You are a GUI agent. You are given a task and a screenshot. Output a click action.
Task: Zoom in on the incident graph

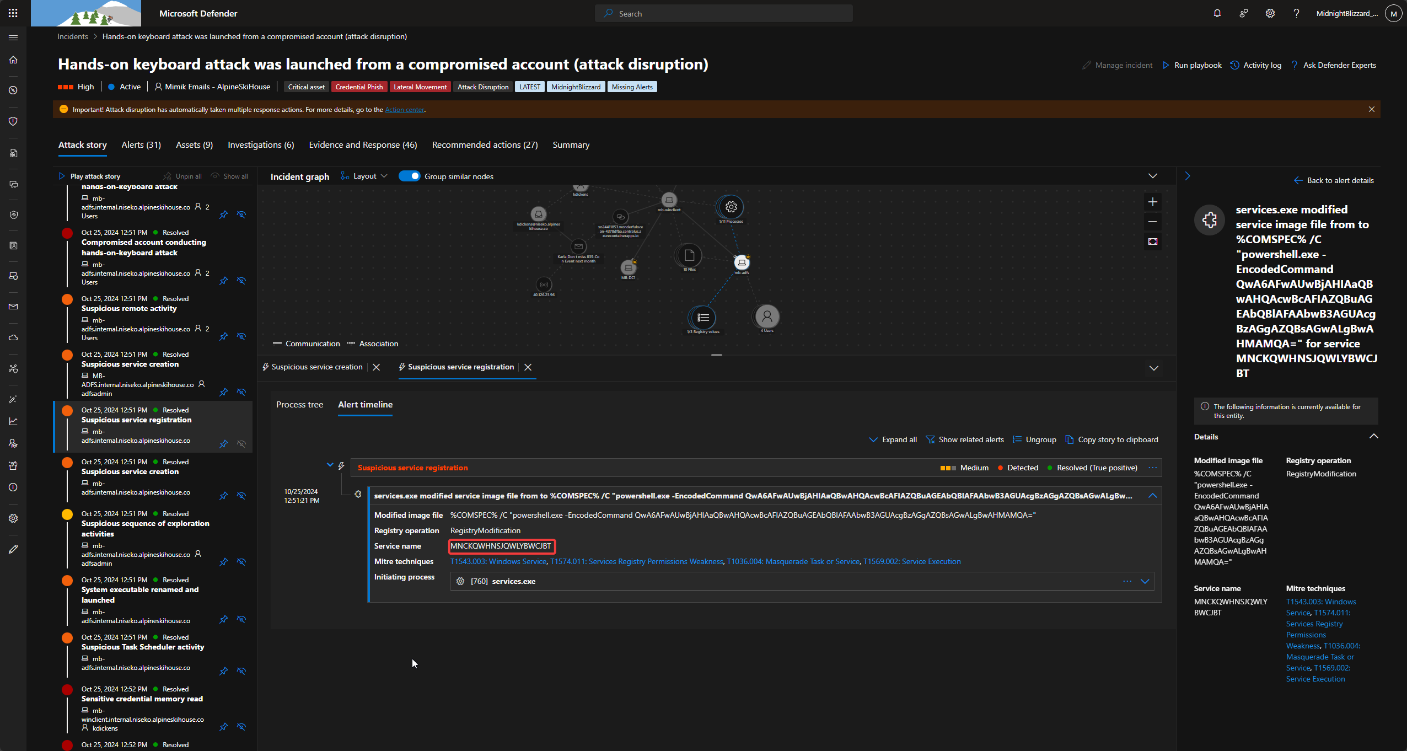coord(1152,201)
